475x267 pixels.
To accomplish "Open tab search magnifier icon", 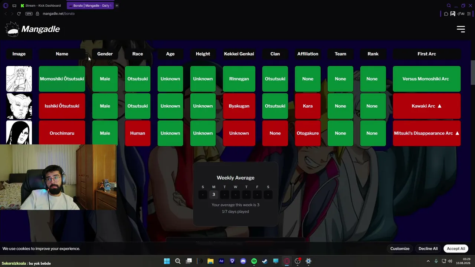I will tap(449, 6).
